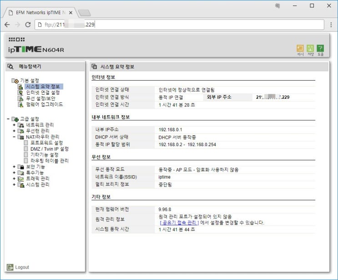Click the 라우팅 테이블 관리 page icon

point(26,161)
